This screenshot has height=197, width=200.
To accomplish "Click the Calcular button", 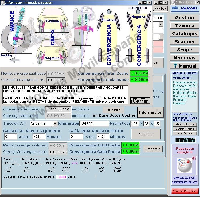I will point(146,134).
